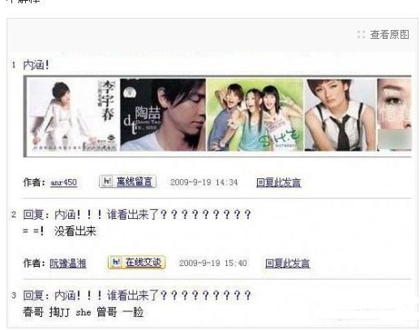This screenshot has width=420, height=330.
Task: Click the 在线交谈 online chat button
Action: coord(136,262)
